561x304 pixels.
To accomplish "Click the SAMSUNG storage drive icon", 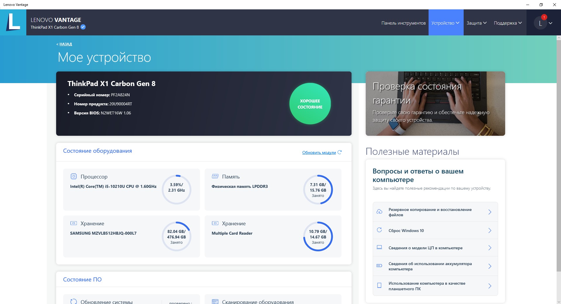I will click(x=73, y=223).
